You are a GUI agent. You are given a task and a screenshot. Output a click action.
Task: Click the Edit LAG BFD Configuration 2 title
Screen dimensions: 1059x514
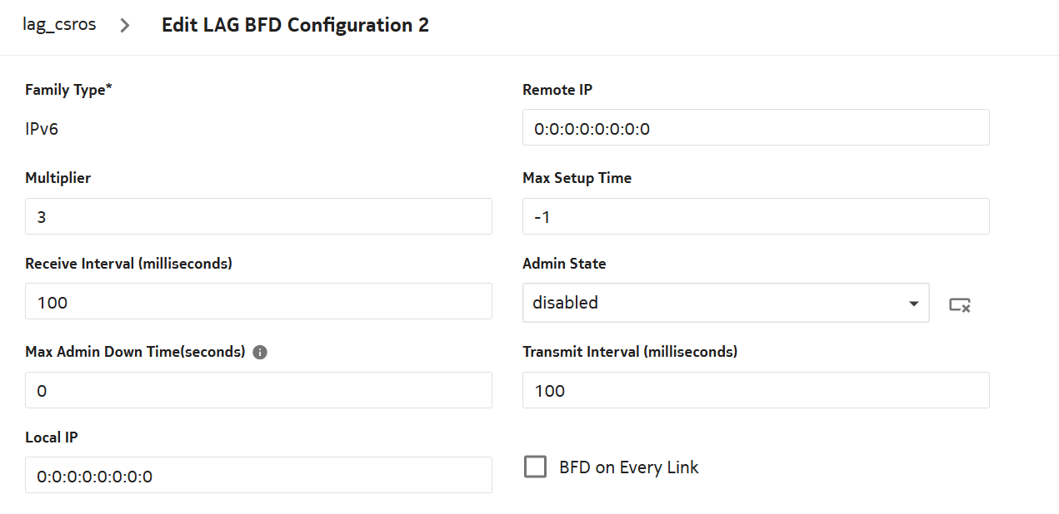(295, 25)
